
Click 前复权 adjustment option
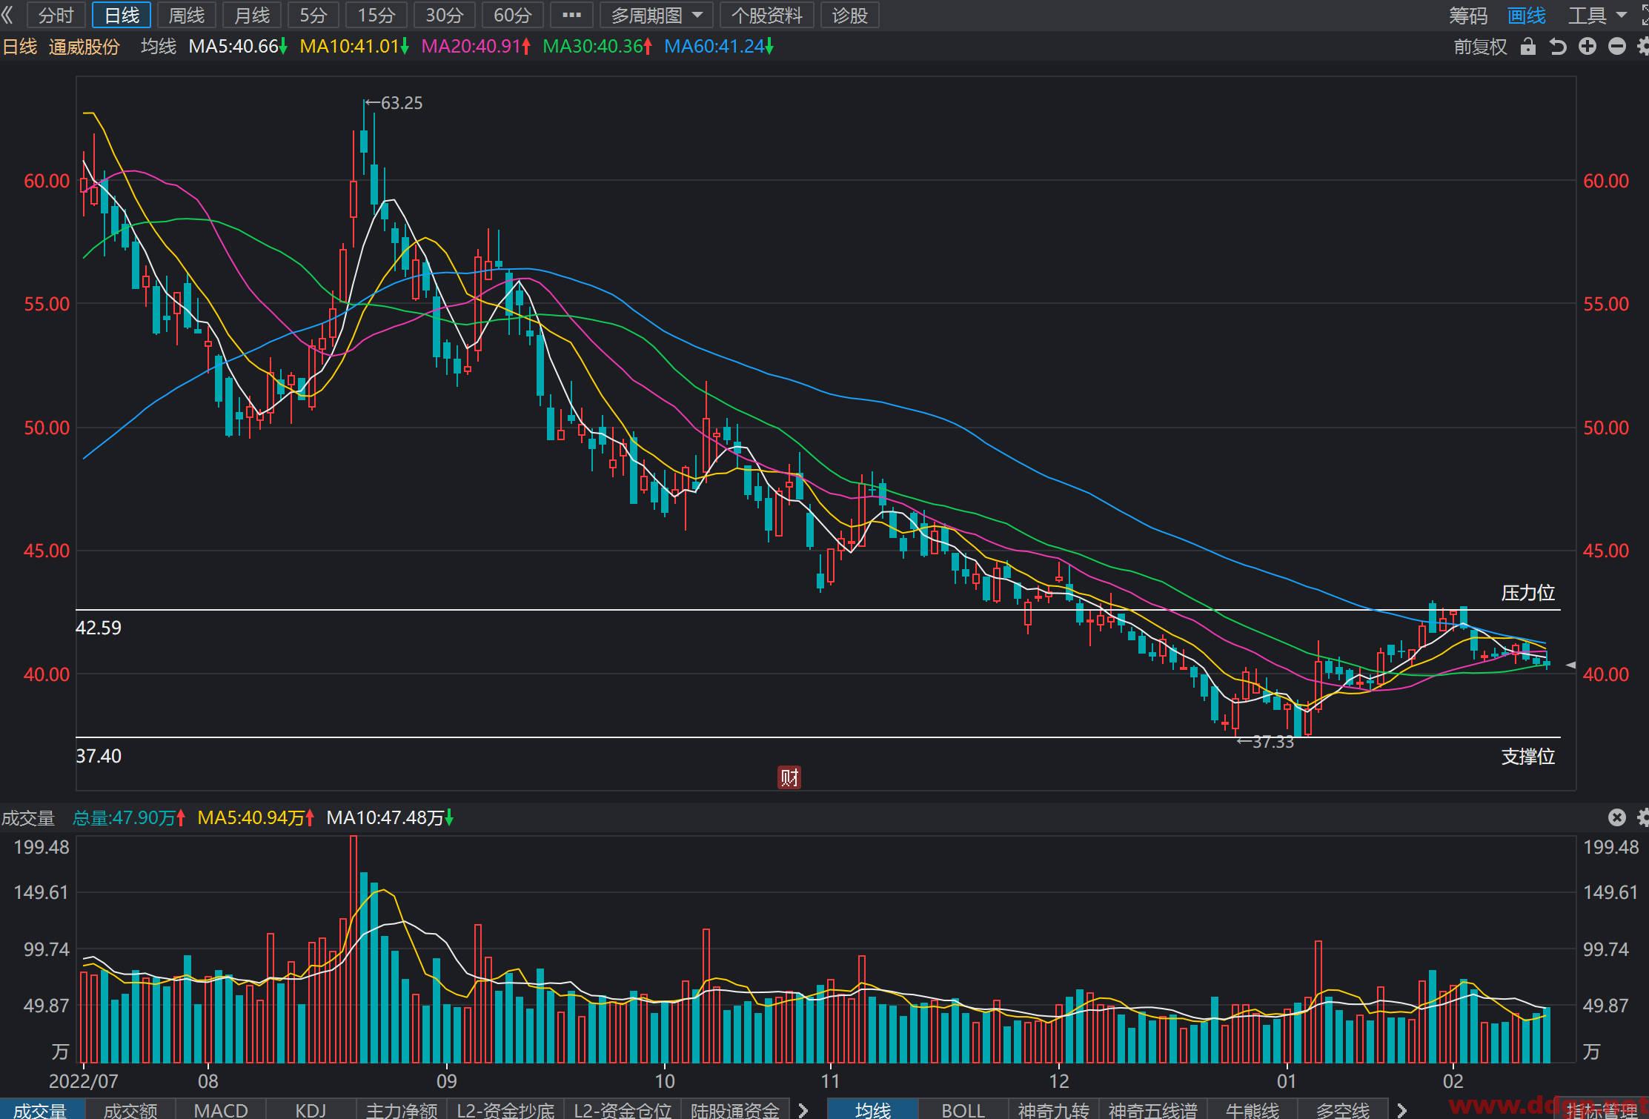click(x=1480, y=47)
